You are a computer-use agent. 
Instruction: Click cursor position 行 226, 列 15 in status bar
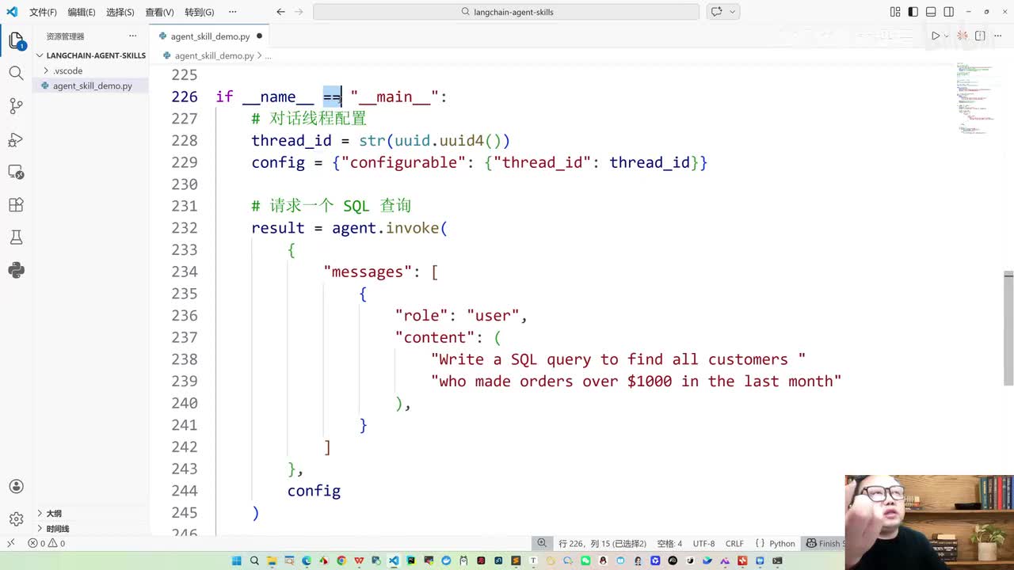(602, 543)
